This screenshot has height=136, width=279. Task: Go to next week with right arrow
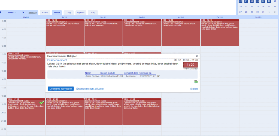[23, 12]
